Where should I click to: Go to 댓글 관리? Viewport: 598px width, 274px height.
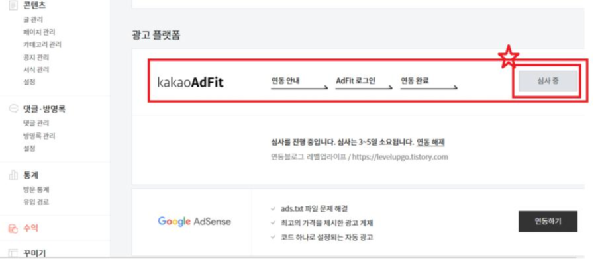[x=36, y=123]
